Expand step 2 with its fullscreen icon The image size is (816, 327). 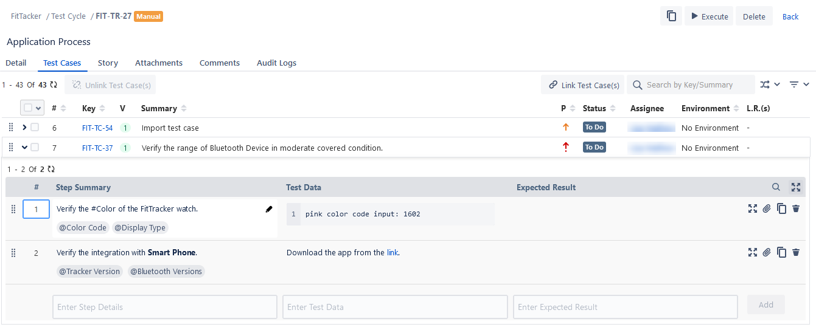click(753, 252)
